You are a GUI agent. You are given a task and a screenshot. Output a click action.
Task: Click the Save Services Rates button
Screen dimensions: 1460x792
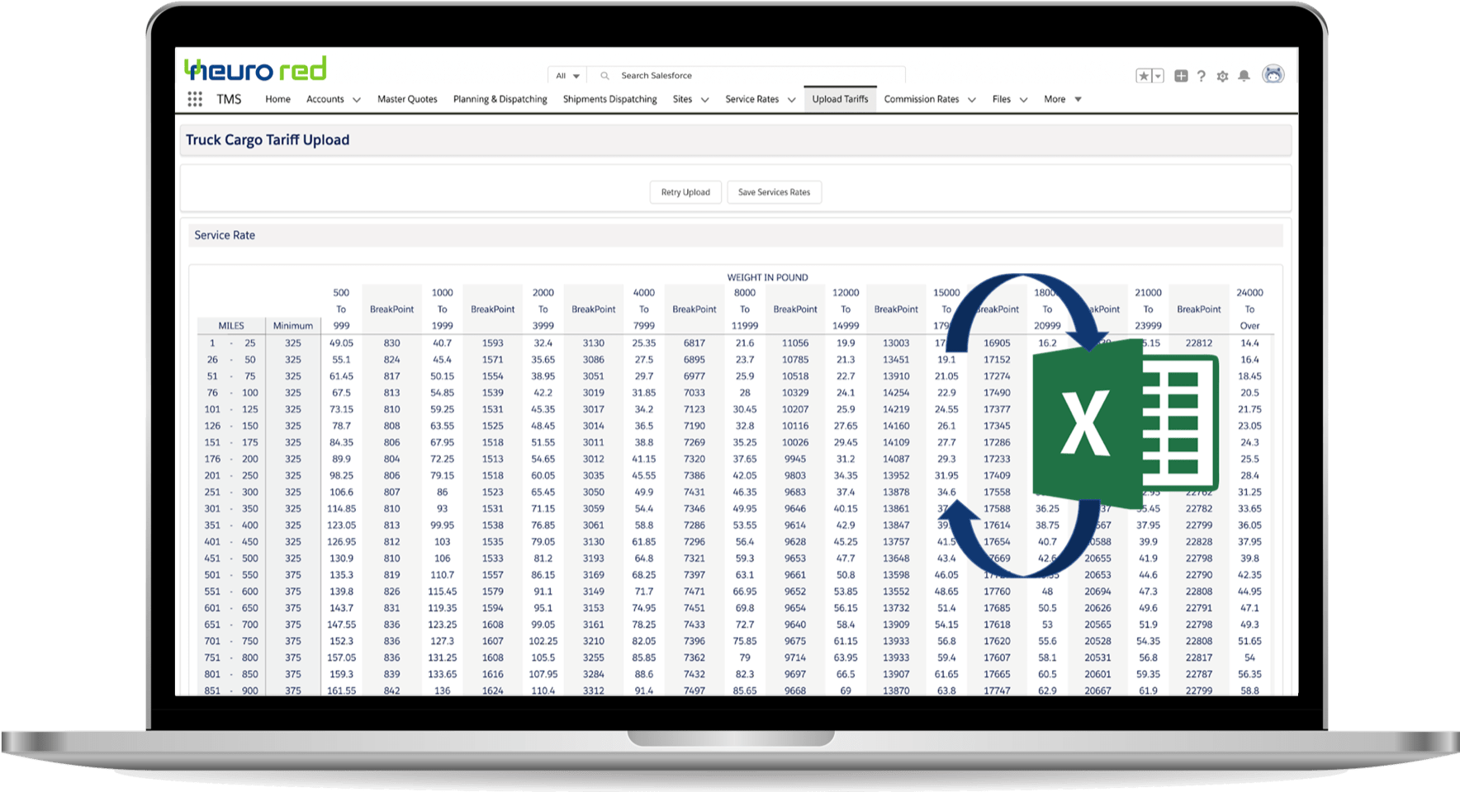click(x=774, y=192)
